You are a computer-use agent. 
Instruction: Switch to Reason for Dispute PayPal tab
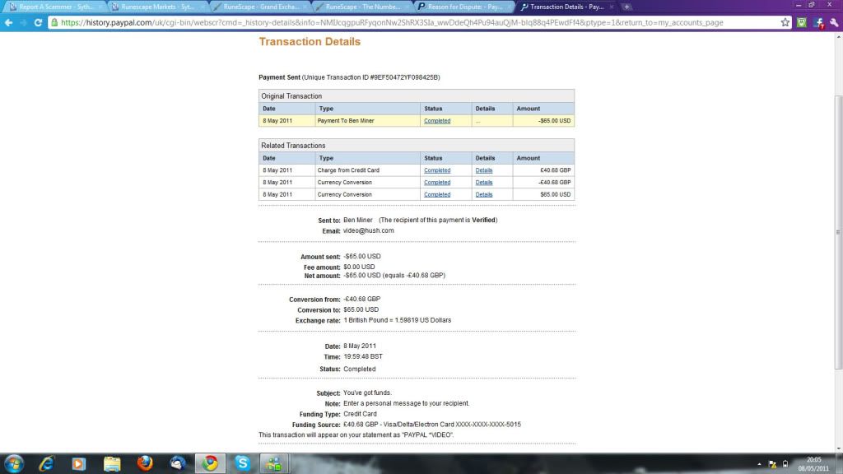[x=464, y=7]
